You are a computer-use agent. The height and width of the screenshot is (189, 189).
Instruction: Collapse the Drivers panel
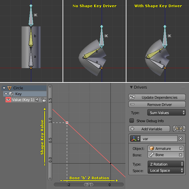pyautogui.click(x=131, y=87)
